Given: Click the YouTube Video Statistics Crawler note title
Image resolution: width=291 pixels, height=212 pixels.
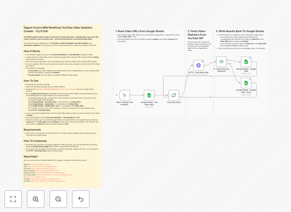Looking at the screenshot, I should (58, 29).
